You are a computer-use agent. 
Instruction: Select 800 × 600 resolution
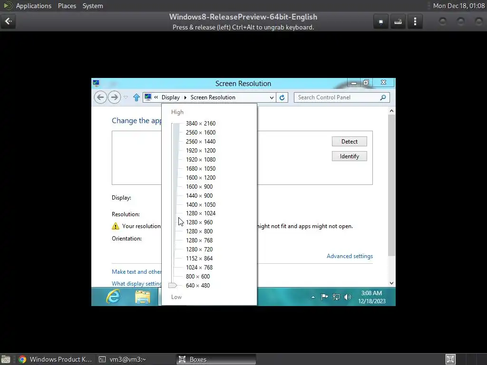pos(198,276)
